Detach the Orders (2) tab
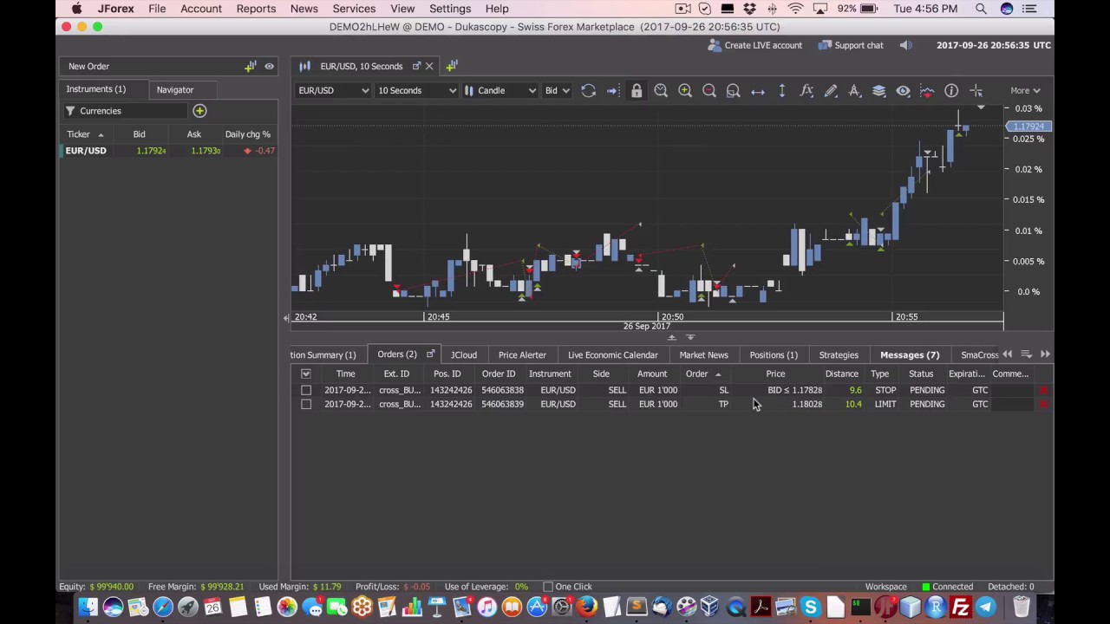The height and width of the screenshot is (624, 1110). pyautogui.click(x=430, y=354)
